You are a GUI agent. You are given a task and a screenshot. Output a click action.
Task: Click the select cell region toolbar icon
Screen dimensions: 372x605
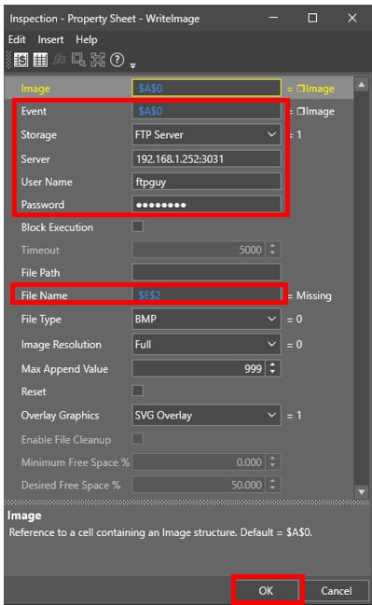78,60
